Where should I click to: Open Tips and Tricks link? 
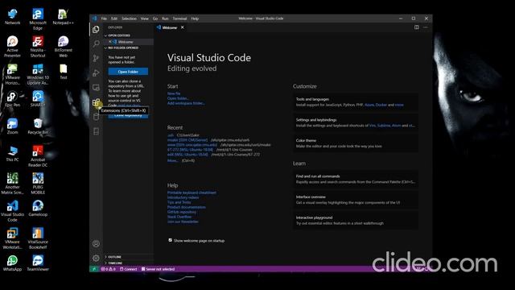coord(179,202)
